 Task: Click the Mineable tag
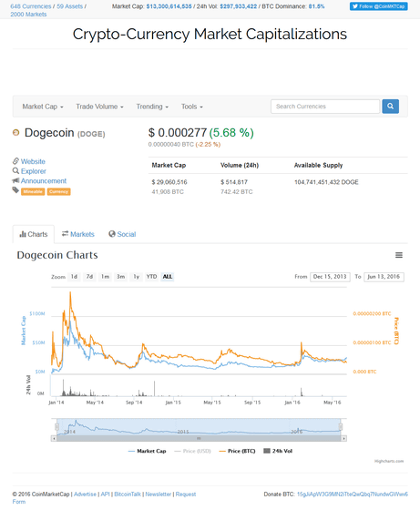33,191
